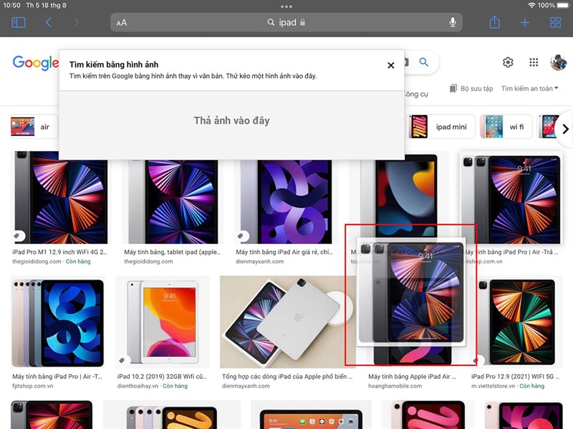Open Google search settings gear

pyautogui.click(x=508, y=62)
